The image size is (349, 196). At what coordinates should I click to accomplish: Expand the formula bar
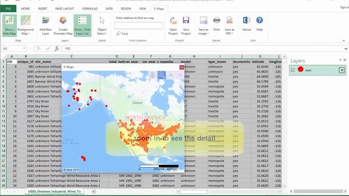(x=346, y=48)
